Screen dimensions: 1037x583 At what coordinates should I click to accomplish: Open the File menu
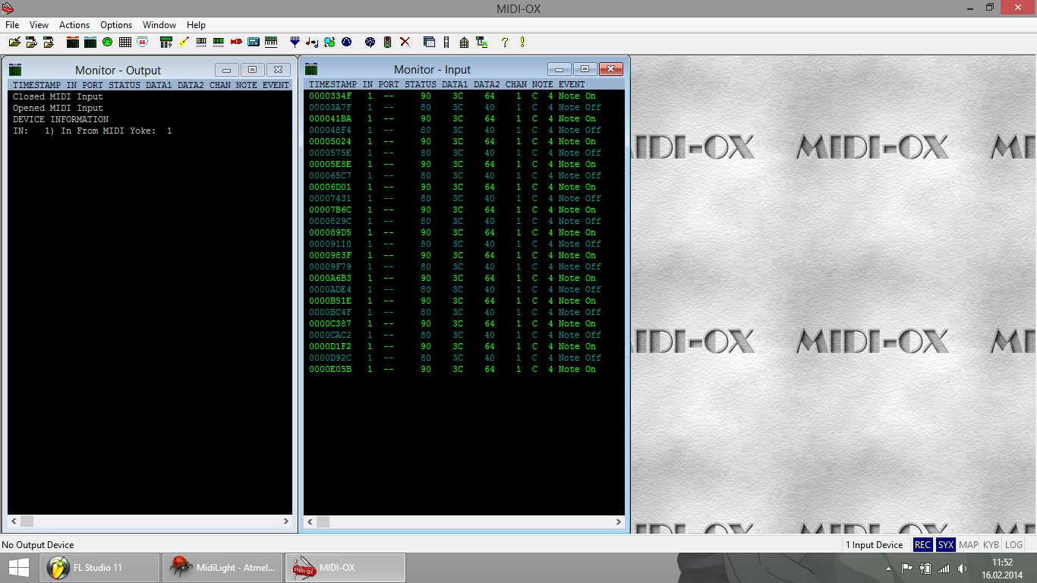(x=12, y=25)
